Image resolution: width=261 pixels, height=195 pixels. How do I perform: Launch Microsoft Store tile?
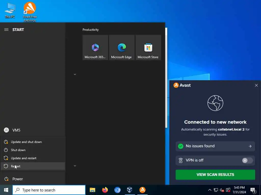[x=148, y=47]
